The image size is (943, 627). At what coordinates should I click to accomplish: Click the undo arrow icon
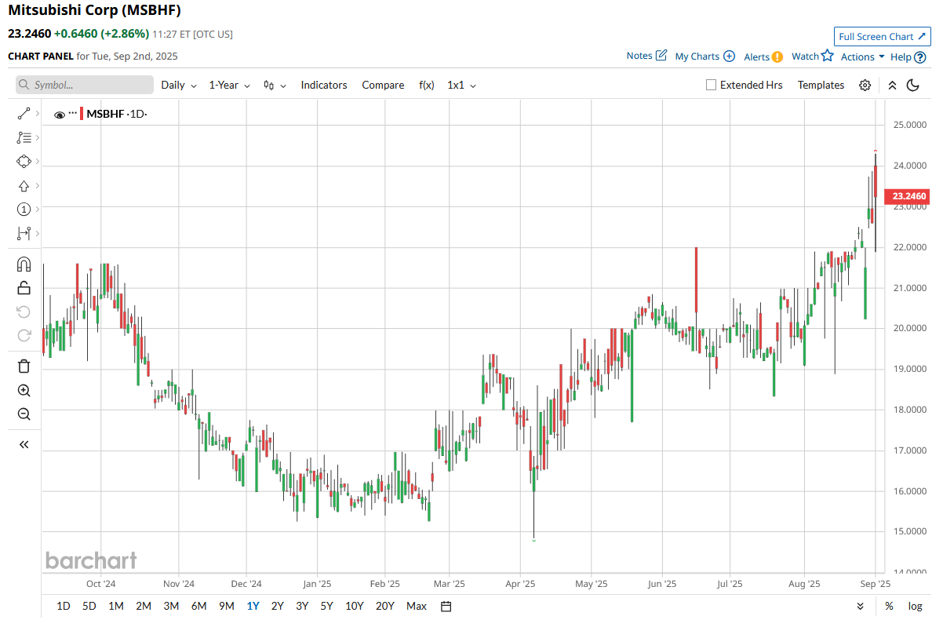pyautogui.click(x=24, y=312)
